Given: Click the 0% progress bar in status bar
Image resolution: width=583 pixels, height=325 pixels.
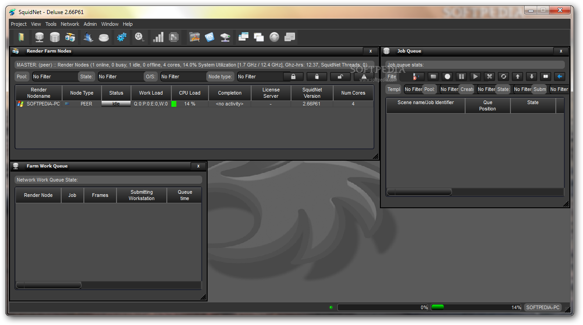Looking at the screenshot, I should click(x=383, y=307).
